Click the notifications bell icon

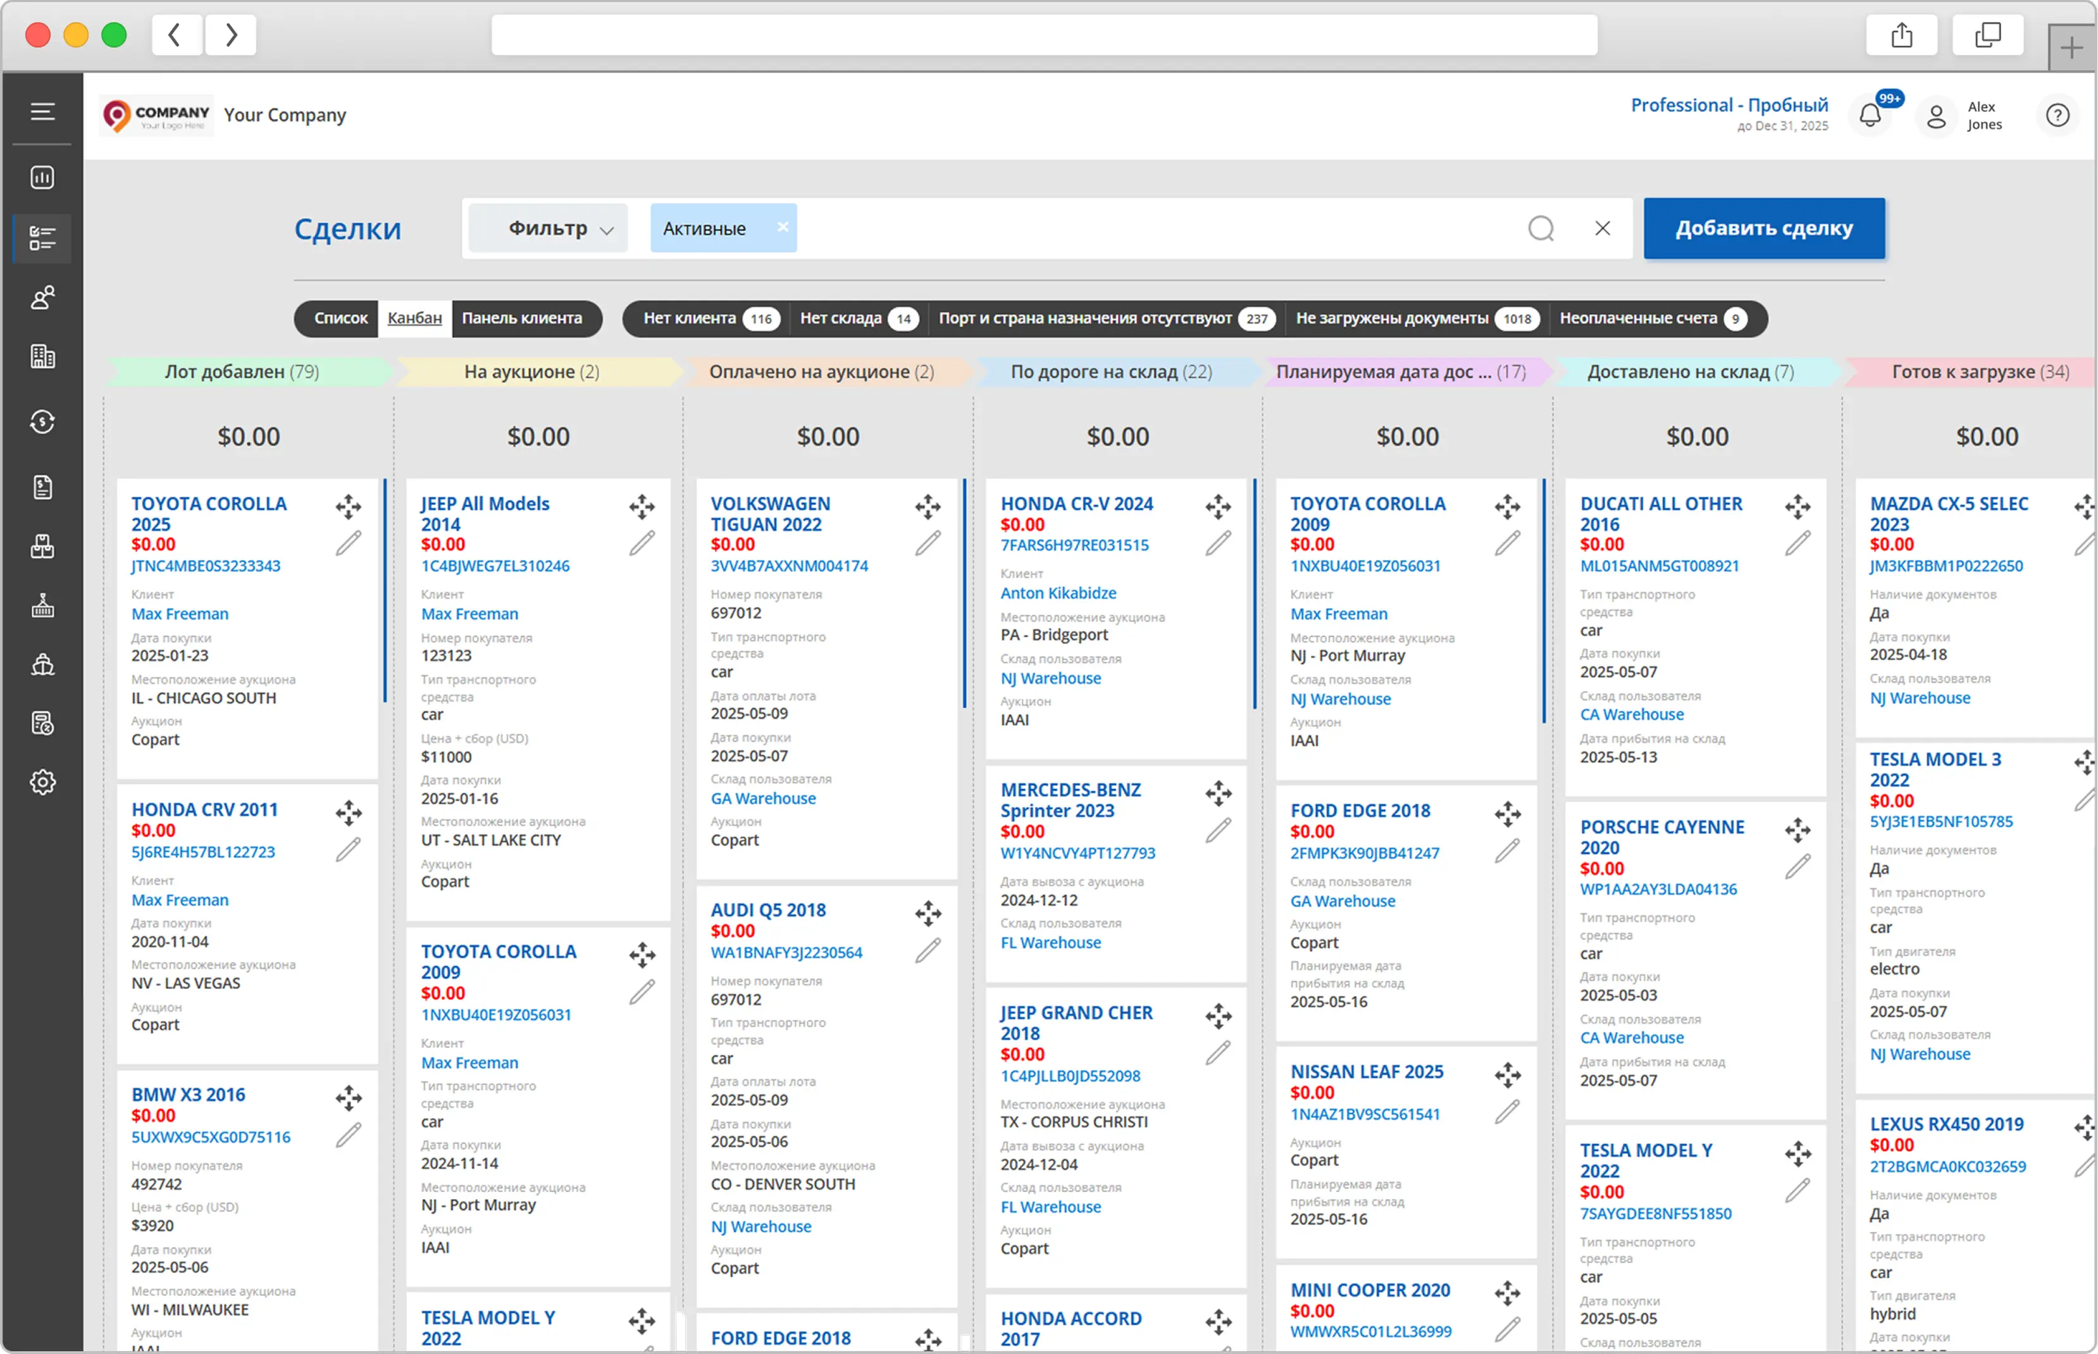[1870, 115]
